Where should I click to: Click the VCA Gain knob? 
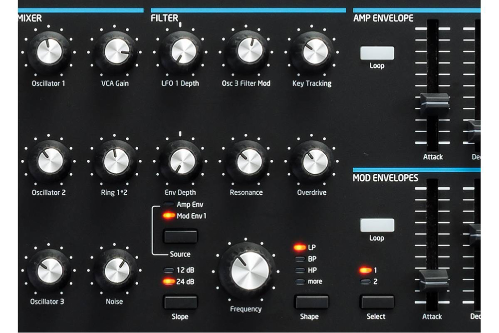point(116,51)
